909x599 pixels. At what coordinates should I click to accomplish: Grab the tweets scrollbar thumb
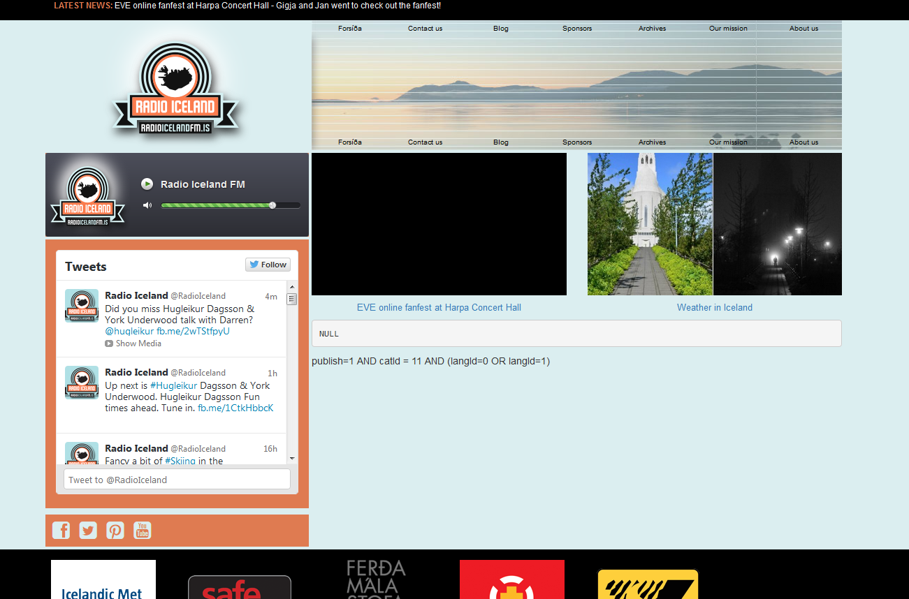point(292,299)
